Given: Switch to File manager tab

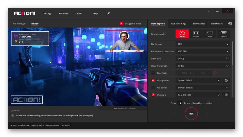Looking at the screenshot, I should pos(19,24).
